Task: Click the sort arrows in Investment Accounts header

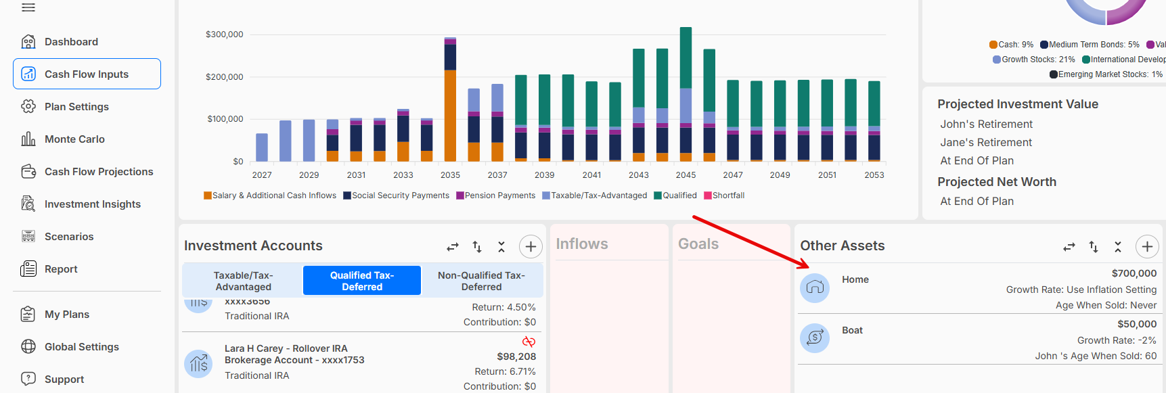Action: 477,247
